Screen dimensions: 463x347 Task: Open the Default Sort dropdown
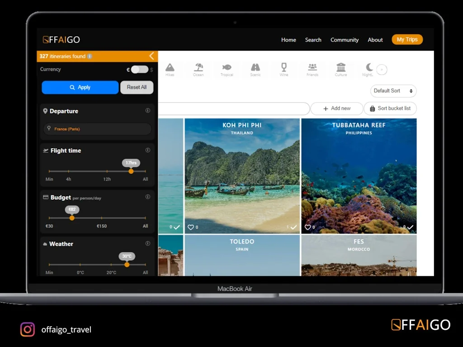point(393,91)
